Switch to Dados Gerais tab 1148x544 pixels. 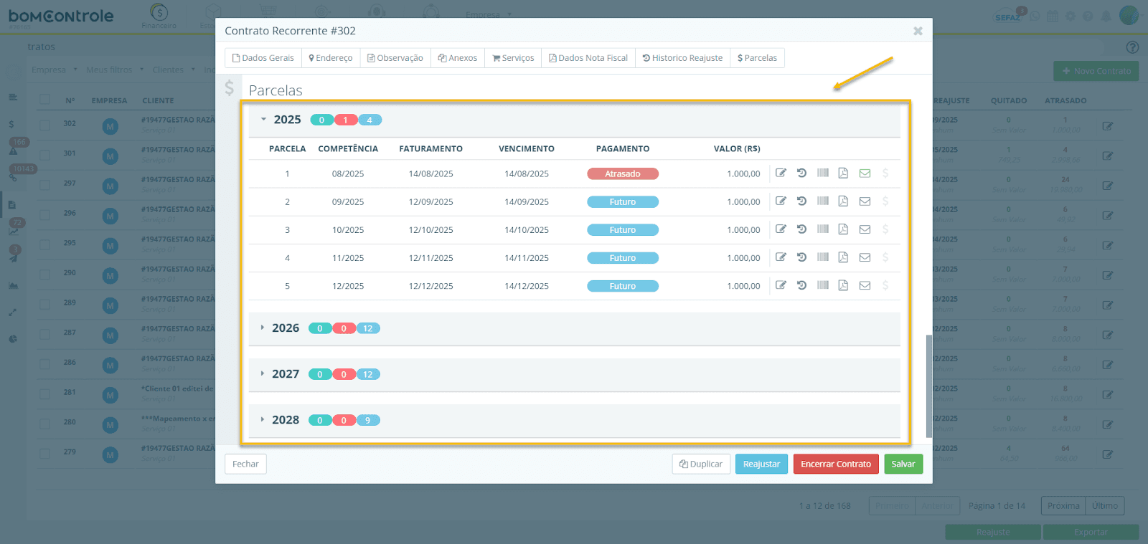pyautogui.click(x=263, y=58)
